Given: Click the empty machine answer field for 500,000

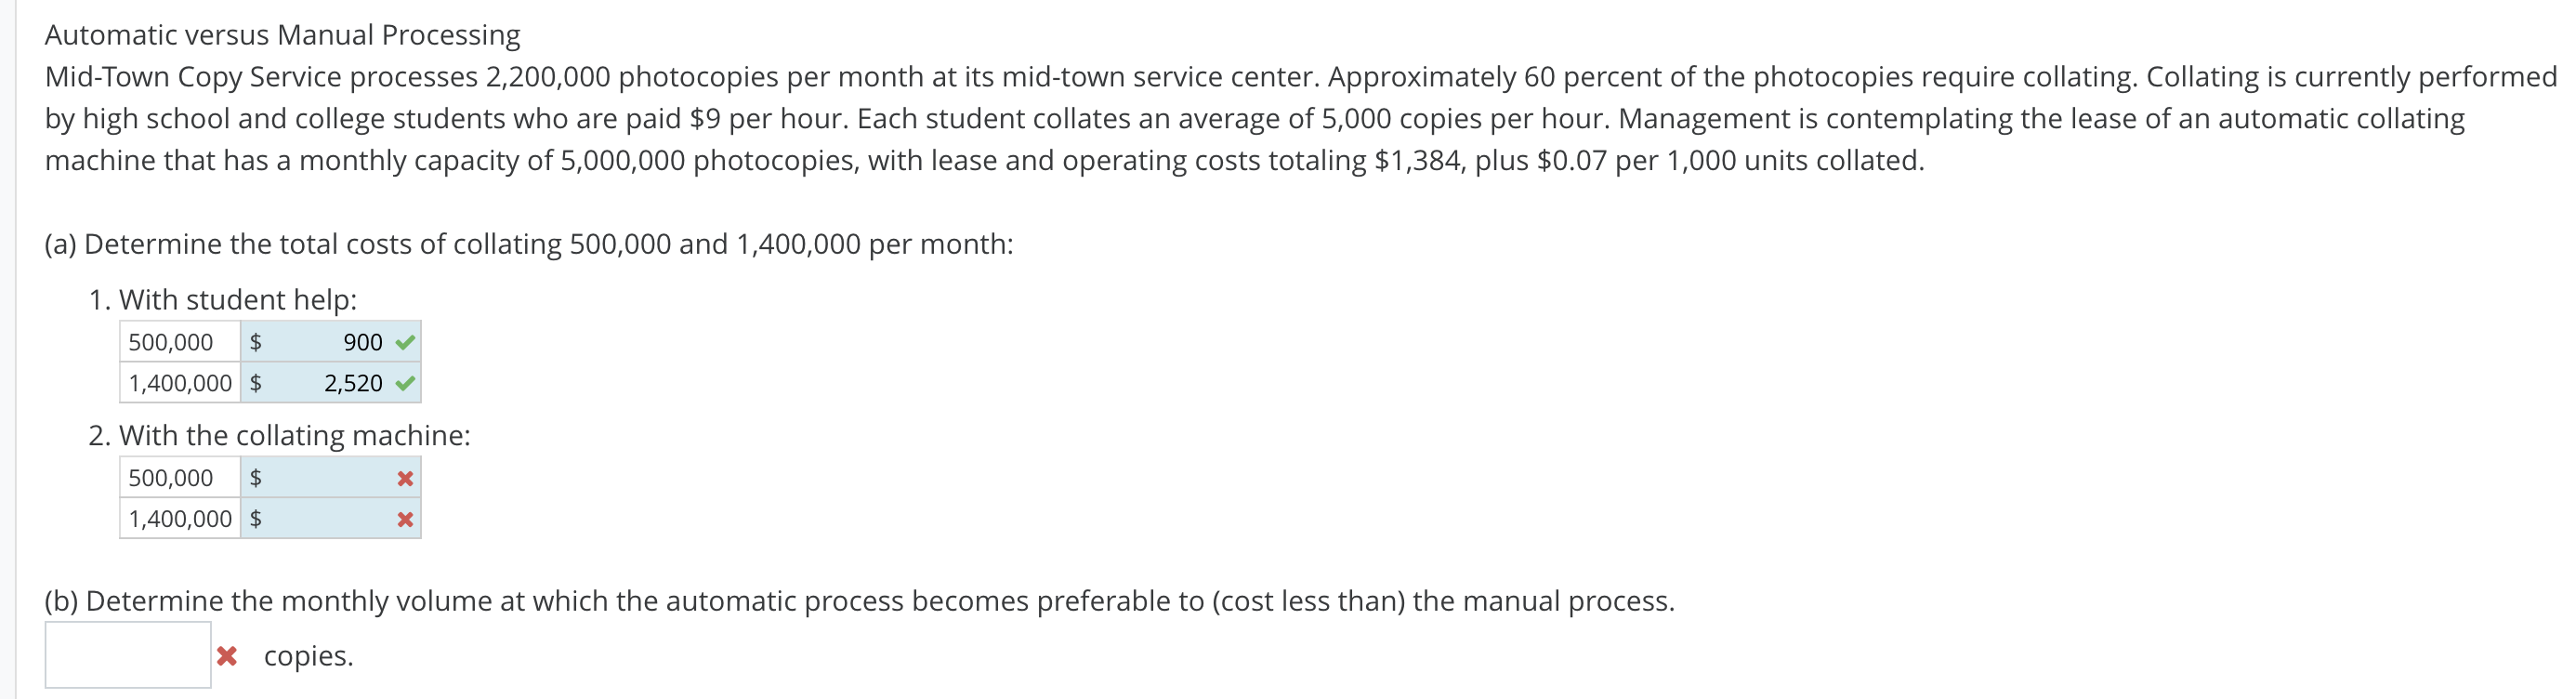Looking at the screenshot, I should [x=330, y=478].
